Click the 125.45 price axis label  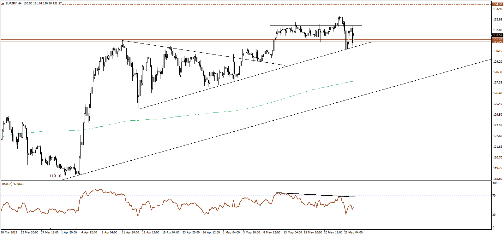click(x=497, y=104)
